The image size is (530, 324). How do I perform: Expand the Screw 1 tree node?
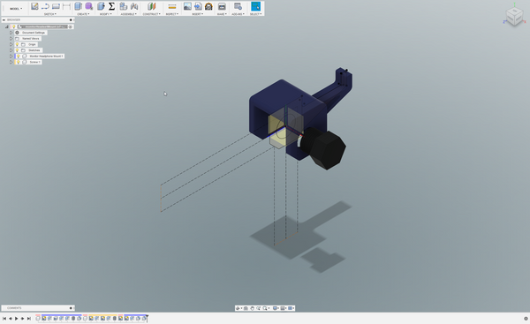[11, 62]
